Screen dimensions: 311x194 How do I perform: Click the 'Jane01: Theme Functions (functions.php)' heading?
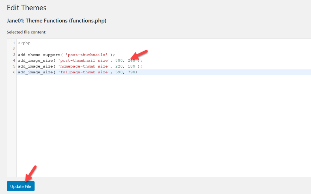pyautogui.click(x=56, y=21)
